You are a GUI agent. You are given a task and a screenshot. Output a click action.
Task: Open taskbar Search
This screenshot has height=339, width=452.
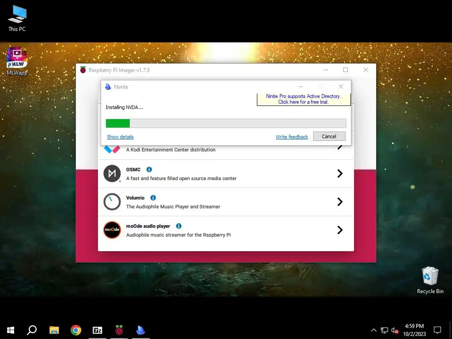[32, 330]
